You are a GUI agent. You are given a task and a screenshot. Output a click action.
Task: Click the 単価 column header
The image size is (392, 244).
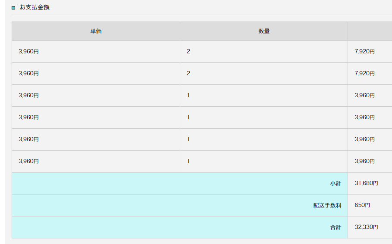pos(96,31)
